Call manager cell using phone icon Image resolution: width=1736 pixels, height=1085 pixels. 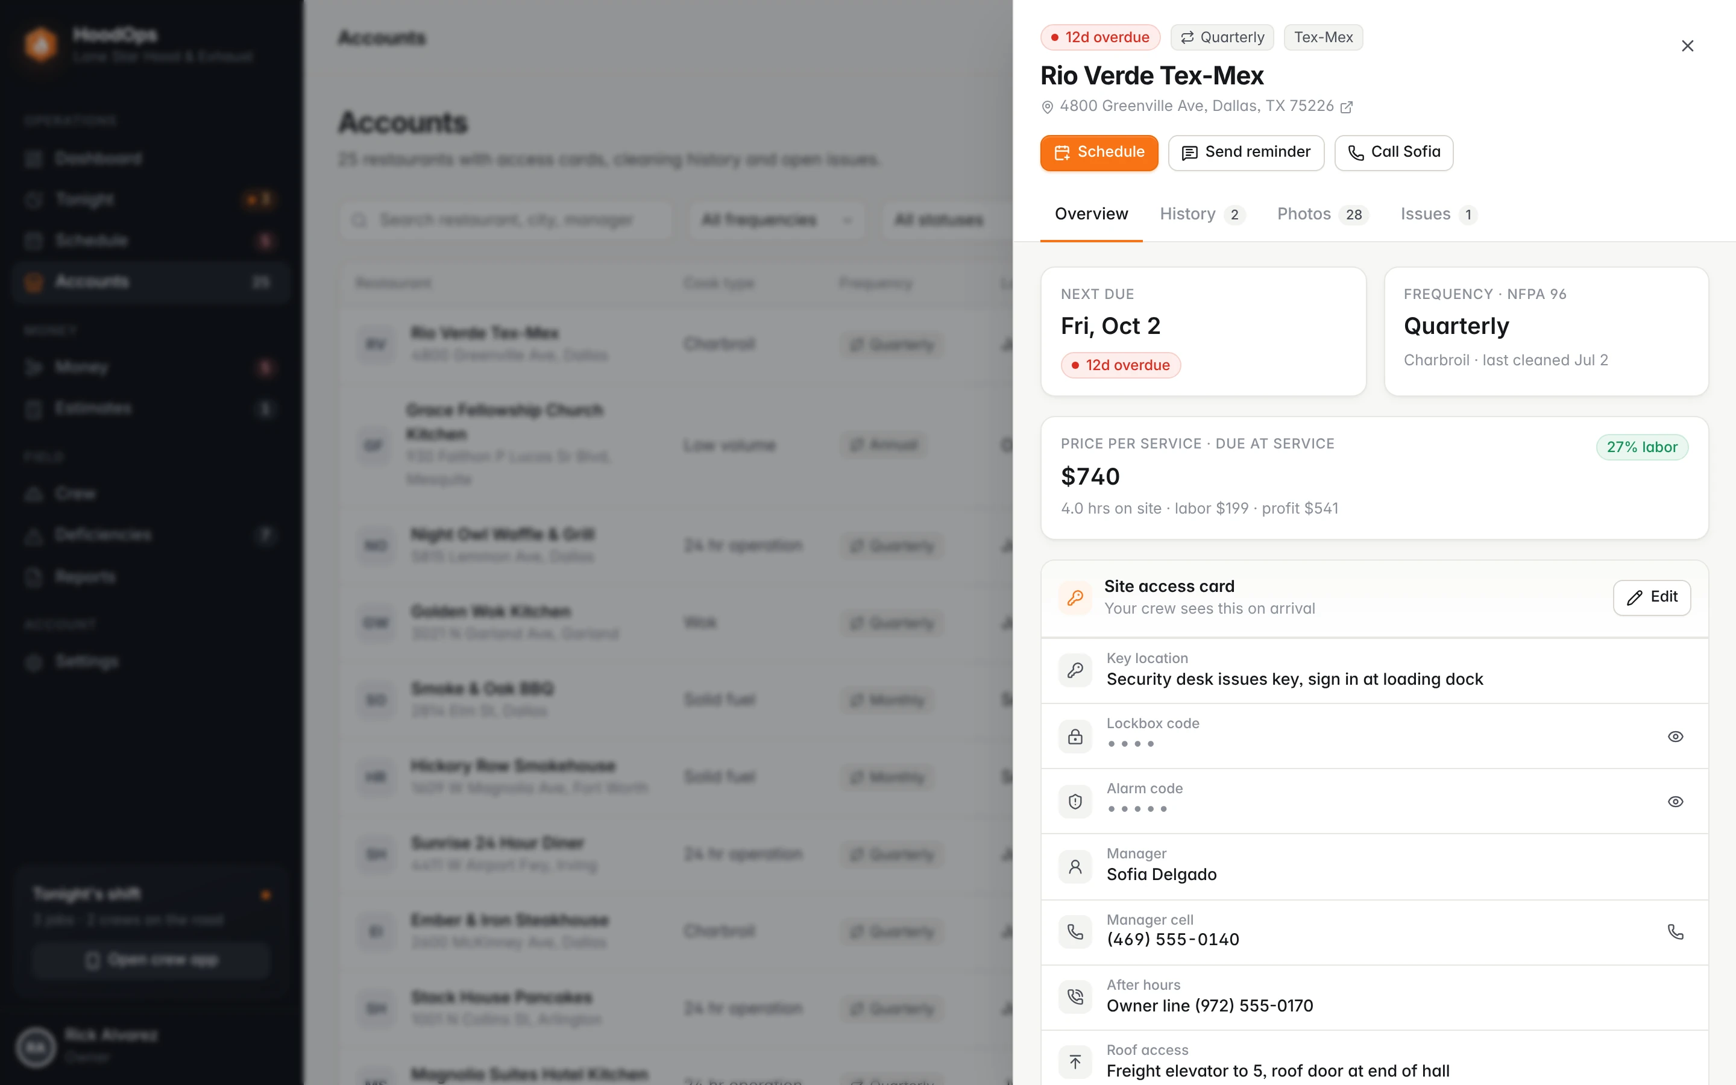[x=1675, y=931]
